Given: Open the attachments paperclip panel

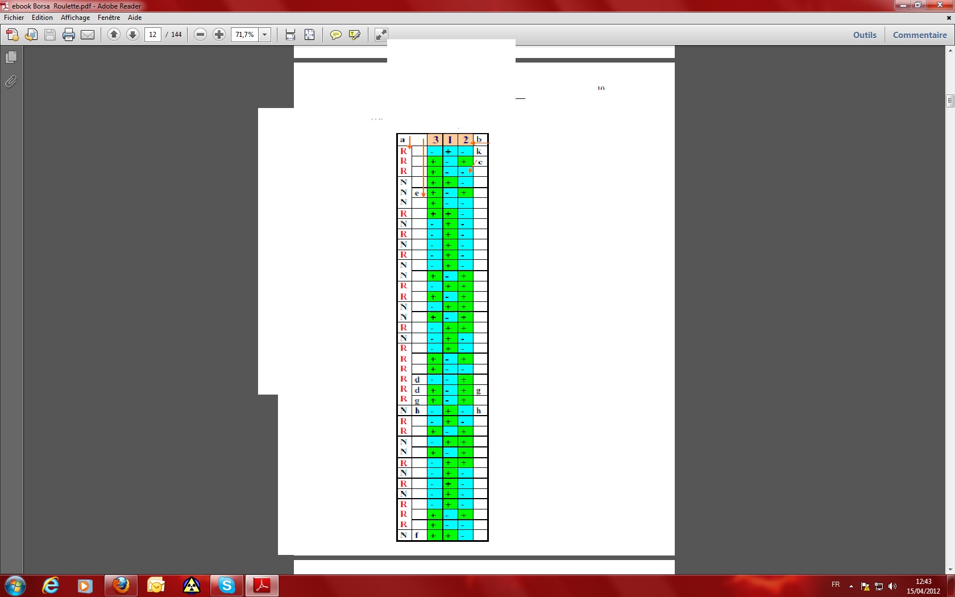Looking at the screenshot, I should pos(11,82).
